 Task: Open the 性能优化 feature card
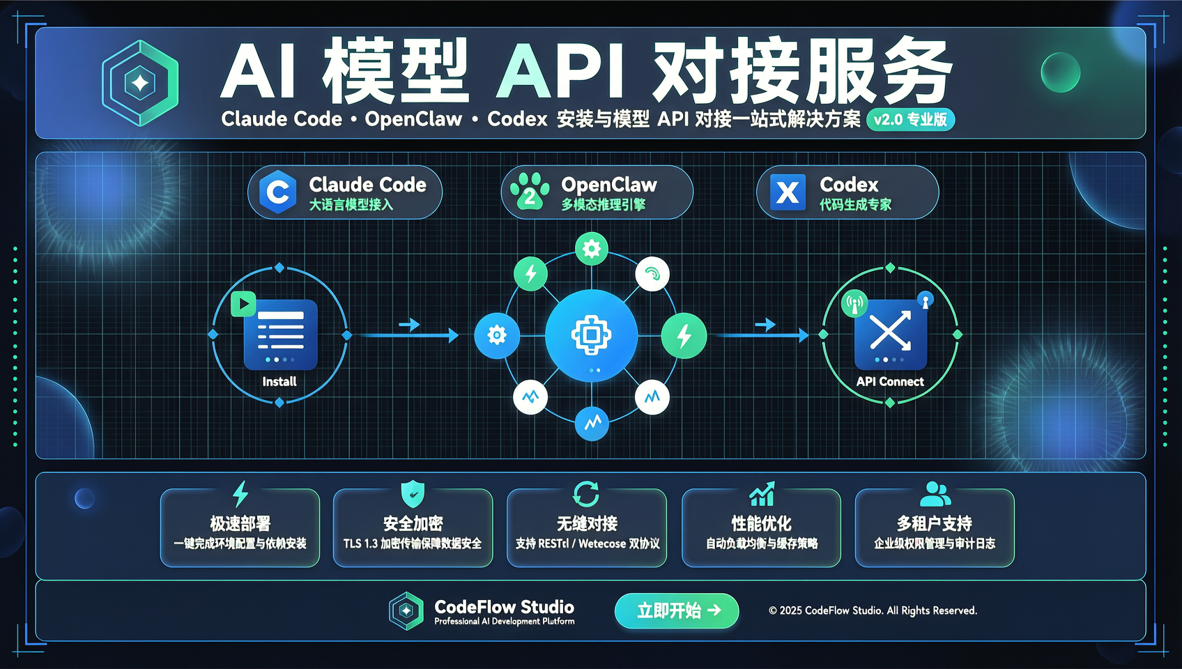coord(762,528)
